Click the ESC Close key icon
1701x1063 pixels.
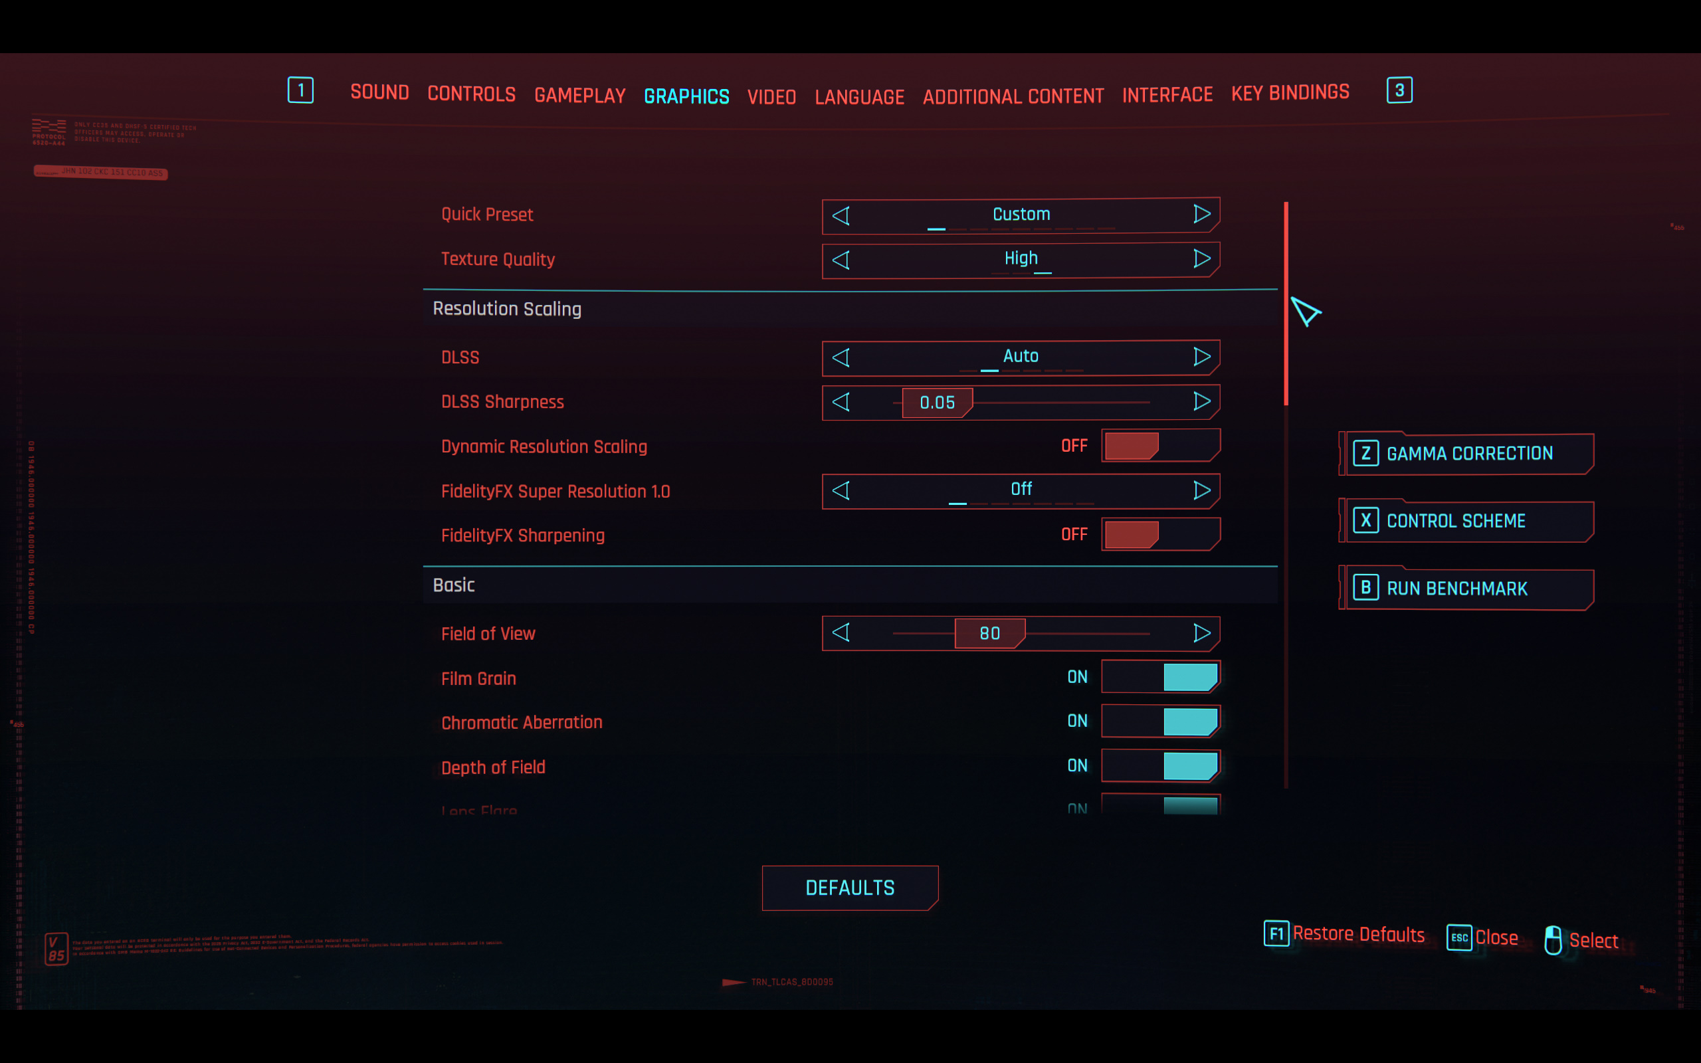click(1459, 937)
